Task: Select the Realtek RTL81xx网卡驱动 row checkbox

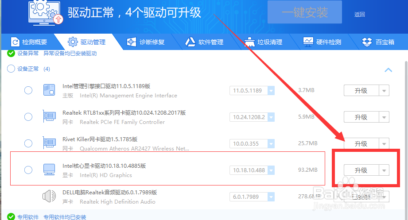Action: point(28,117)
